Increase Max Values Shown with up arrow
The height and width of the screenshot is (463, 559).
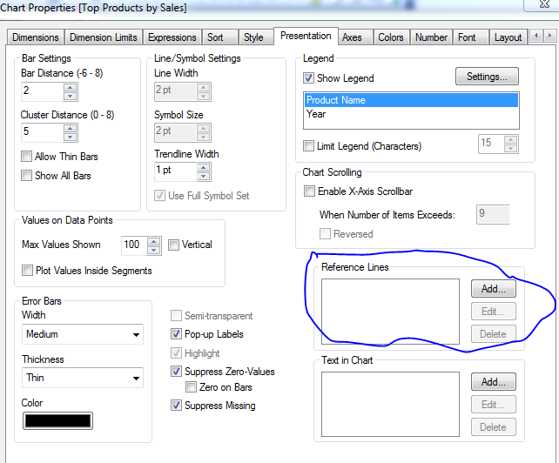point(154,242)
